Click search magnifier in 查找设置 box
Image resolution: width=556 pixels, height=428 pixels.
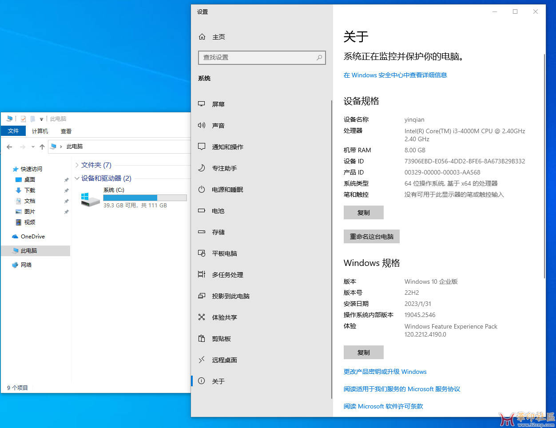pyautogui.click(x=319, y=57)
